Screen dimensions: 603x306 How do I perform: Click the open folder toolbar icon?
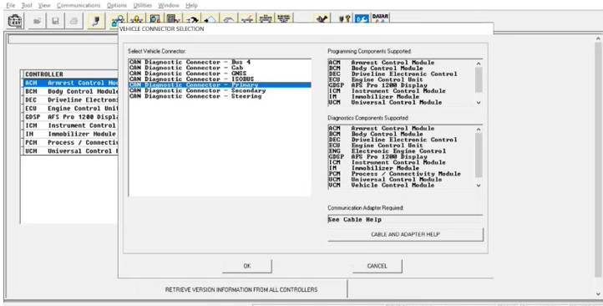(x=37, y=21)
